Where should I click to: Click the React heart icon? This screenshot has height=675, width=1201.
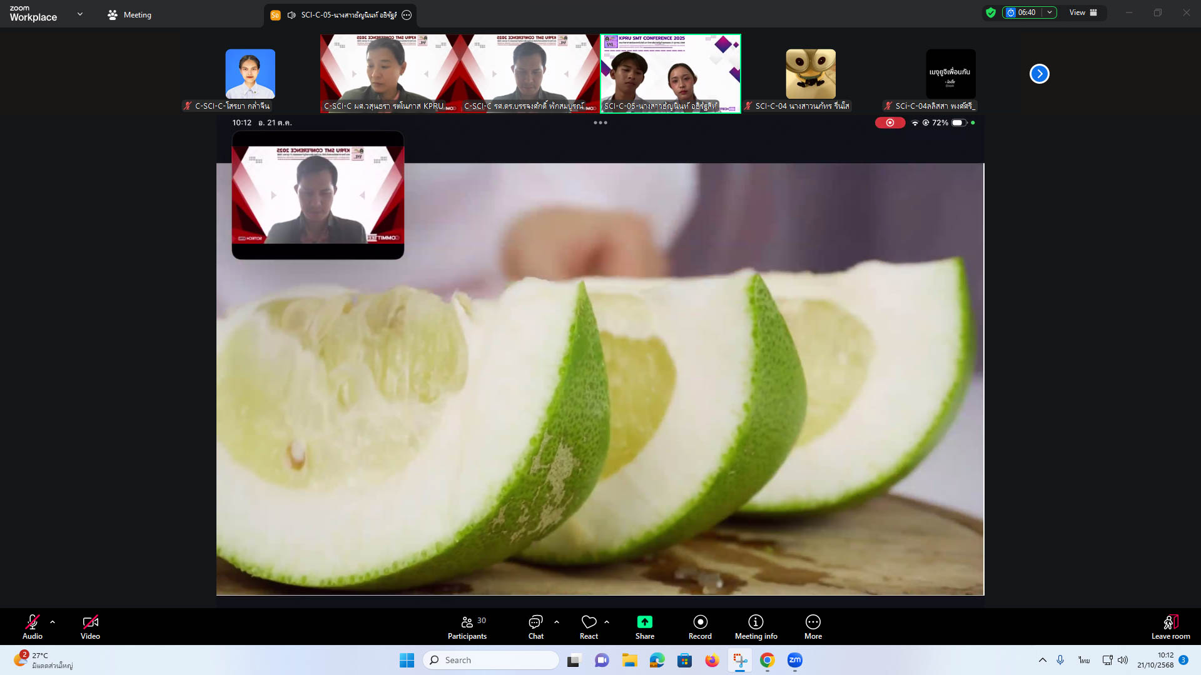(589, 622)
